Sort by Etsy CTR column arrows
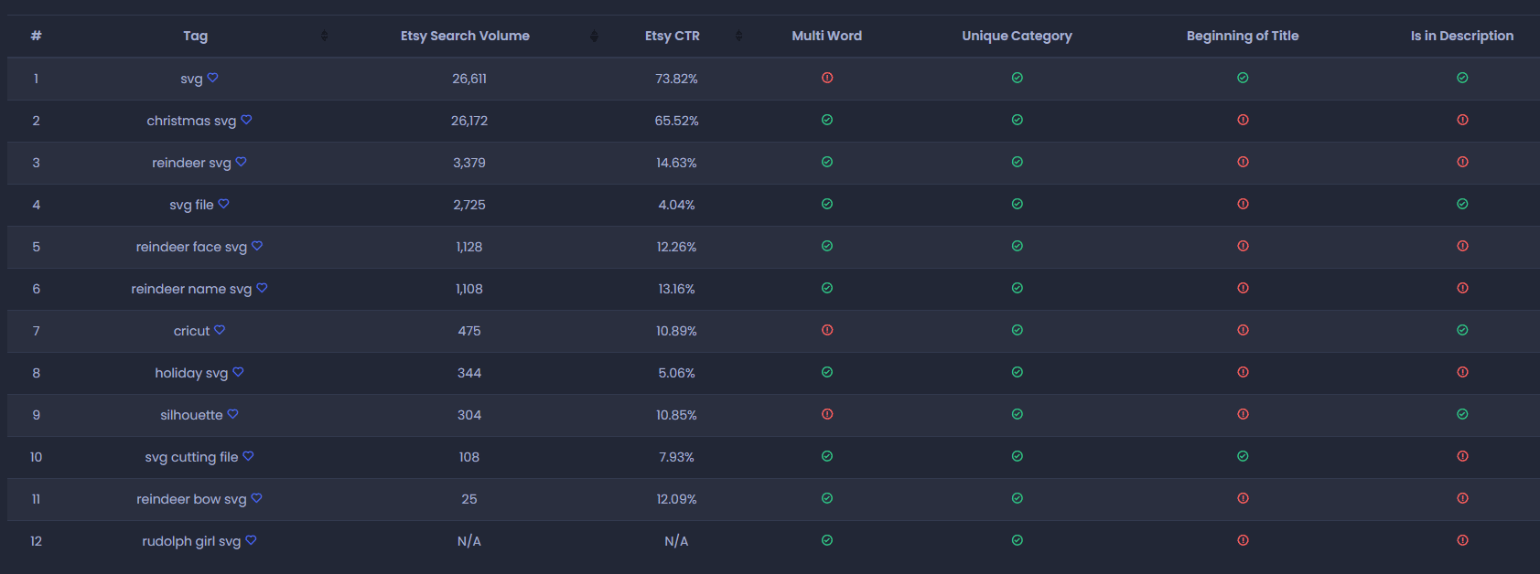 tap(738, 36)
